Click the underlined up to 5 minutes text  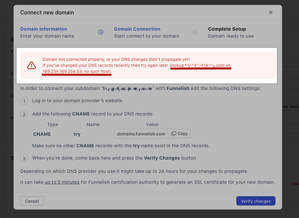tap(62, 182)
